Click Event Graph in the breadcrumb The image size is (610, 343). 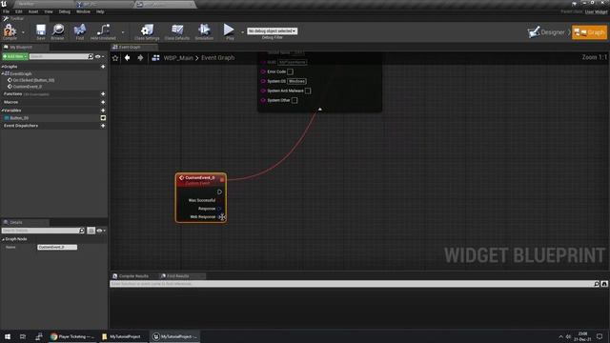[218, 57]
